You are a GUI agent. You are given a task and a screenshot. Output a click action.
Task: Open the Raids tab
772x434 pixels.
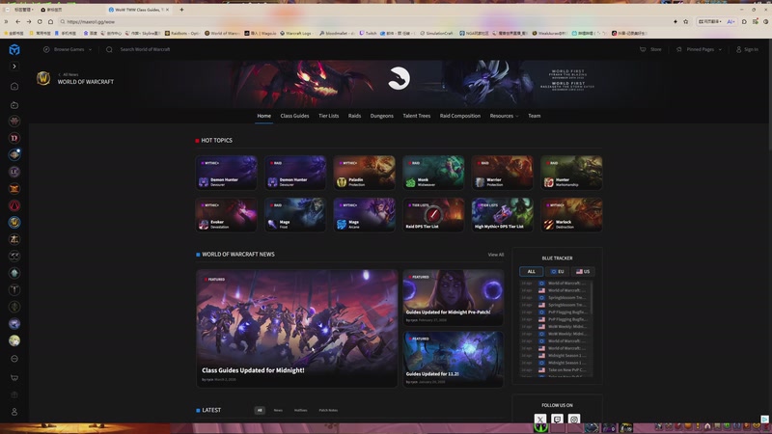coord(354,116)
